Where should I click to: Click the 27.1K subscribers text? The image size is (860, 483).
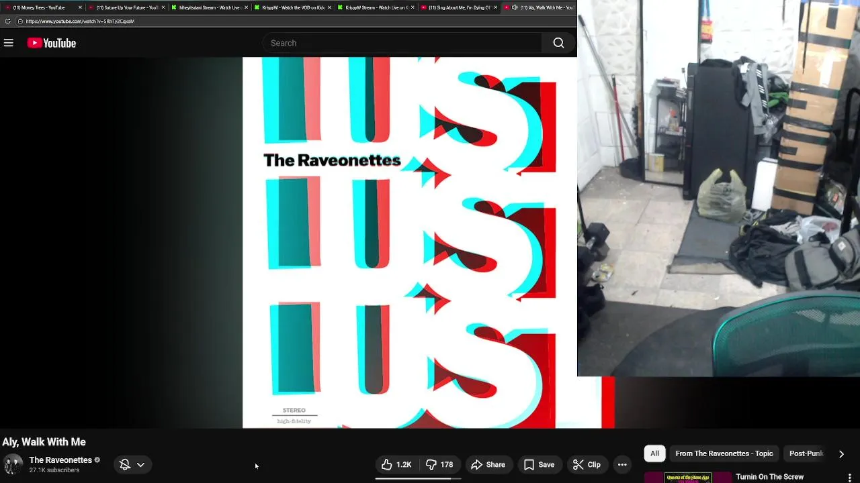[54, 470]
